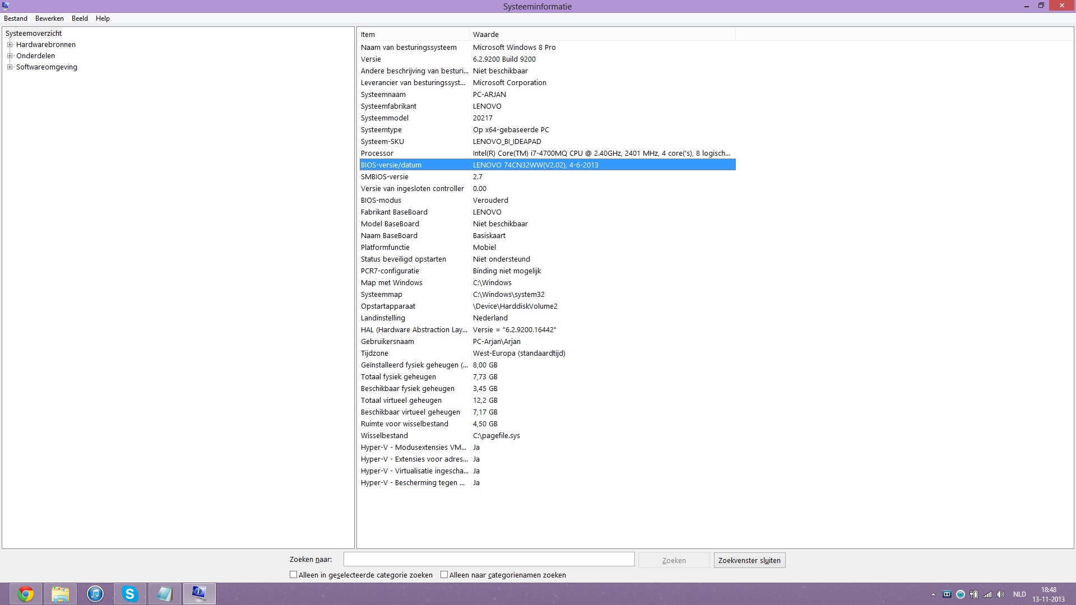1076x605 pixels.
Task: Click the round blue tray icon
Action: 961,594
